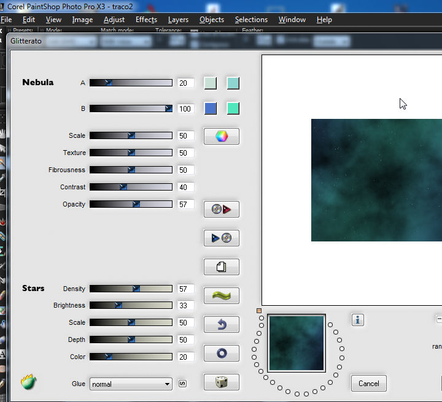Image resolution: width=442 pixels, height=402 pixels.
Task: Open the Layers menu
Action: point(178,20)
